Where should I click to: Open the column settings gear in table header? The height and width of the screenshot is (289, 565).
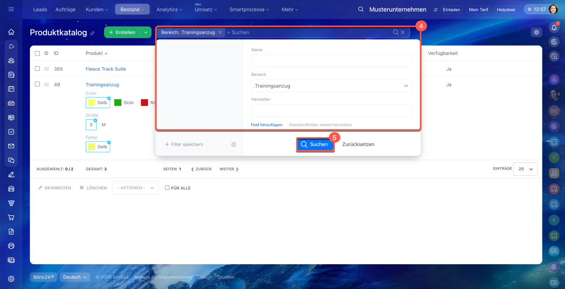[x=46, y=53]
